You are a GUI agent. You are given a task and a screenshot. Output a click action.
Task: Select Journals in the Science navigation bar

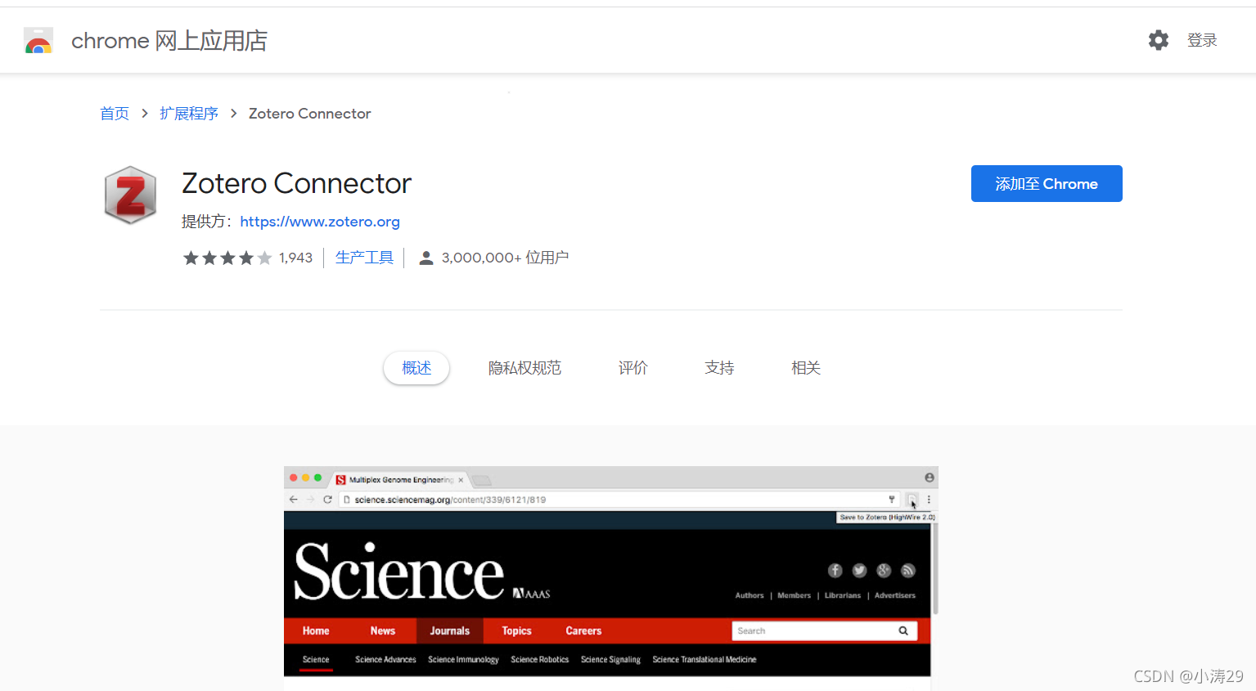click(449, 630)
